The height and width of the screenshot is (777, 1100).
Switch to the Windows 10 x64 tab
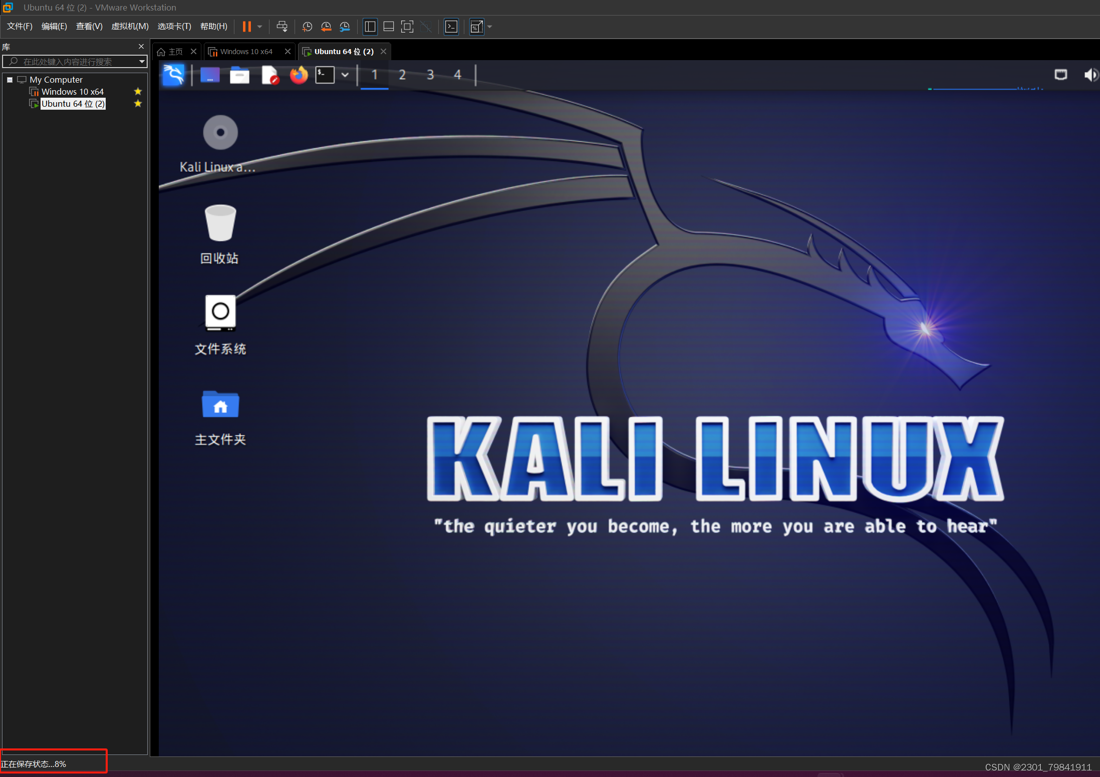[x=246, y=52]
